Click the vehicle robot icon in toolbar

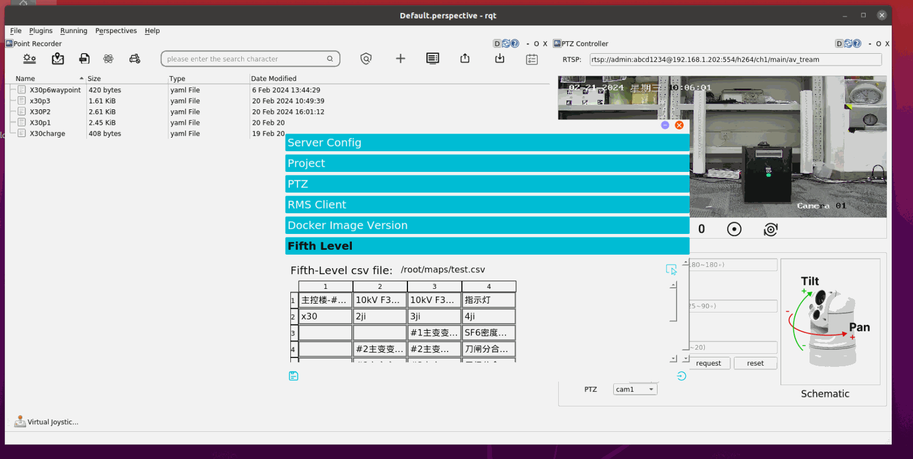pos(135,58)
